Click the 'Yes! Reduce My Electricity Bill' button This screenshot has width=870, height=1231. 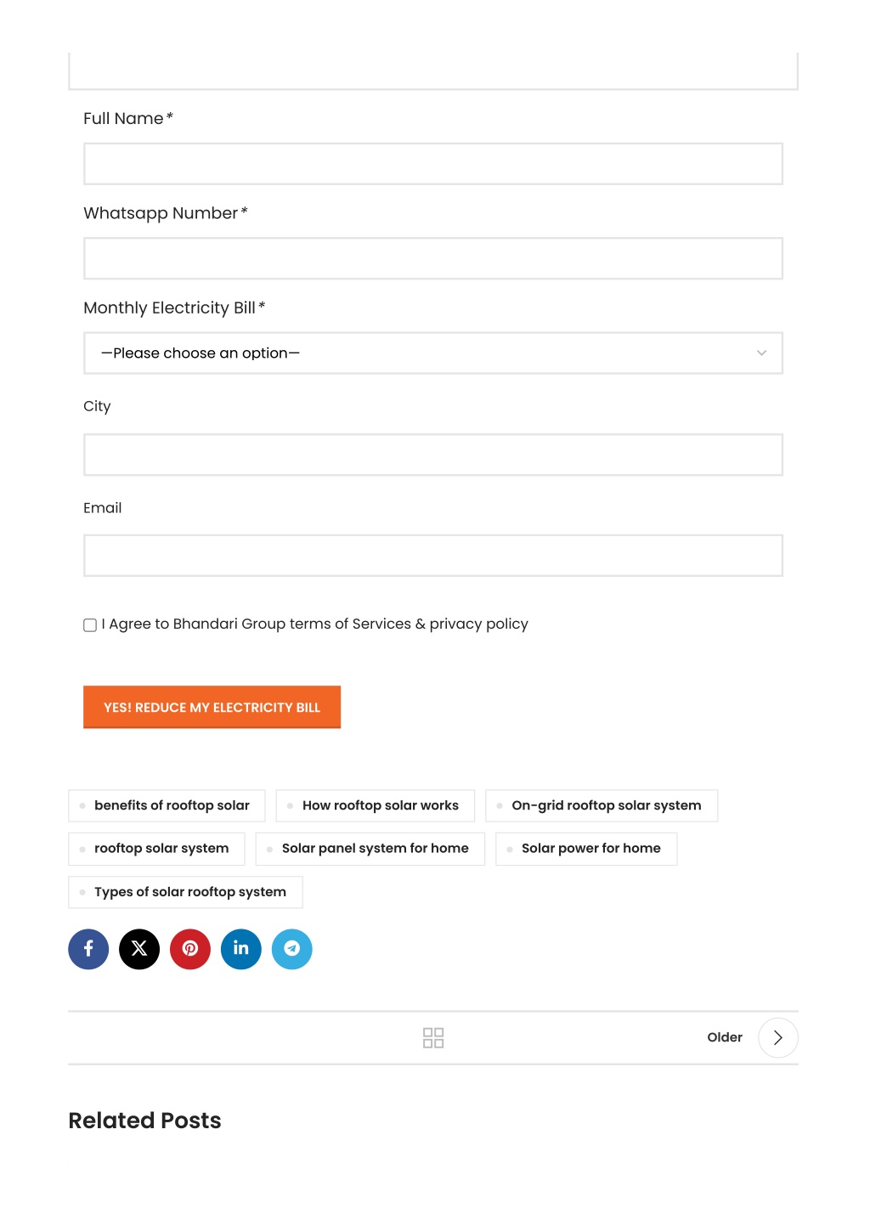click(212, 707)
